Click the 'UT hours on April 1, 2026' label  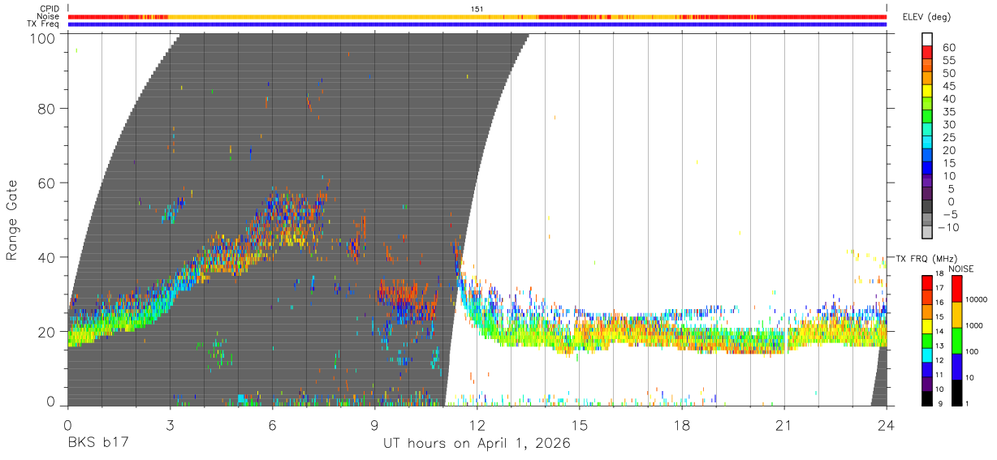coord(477,444)
